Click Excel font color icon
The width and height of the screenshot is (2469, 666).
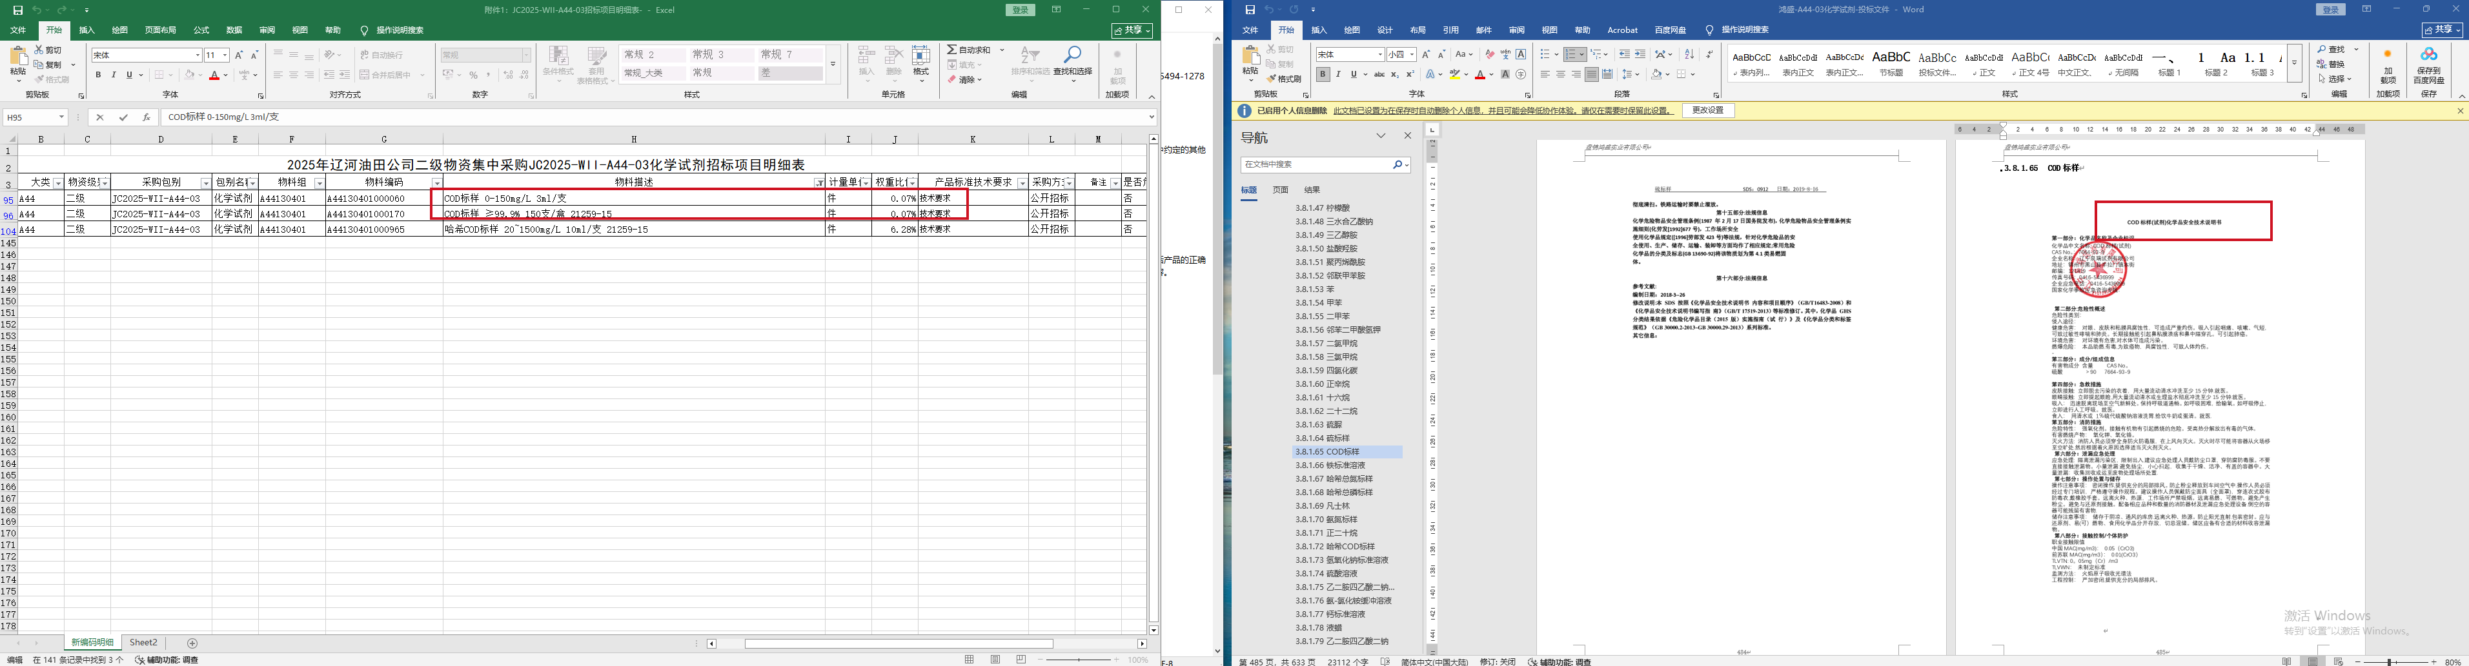point(215,75)
